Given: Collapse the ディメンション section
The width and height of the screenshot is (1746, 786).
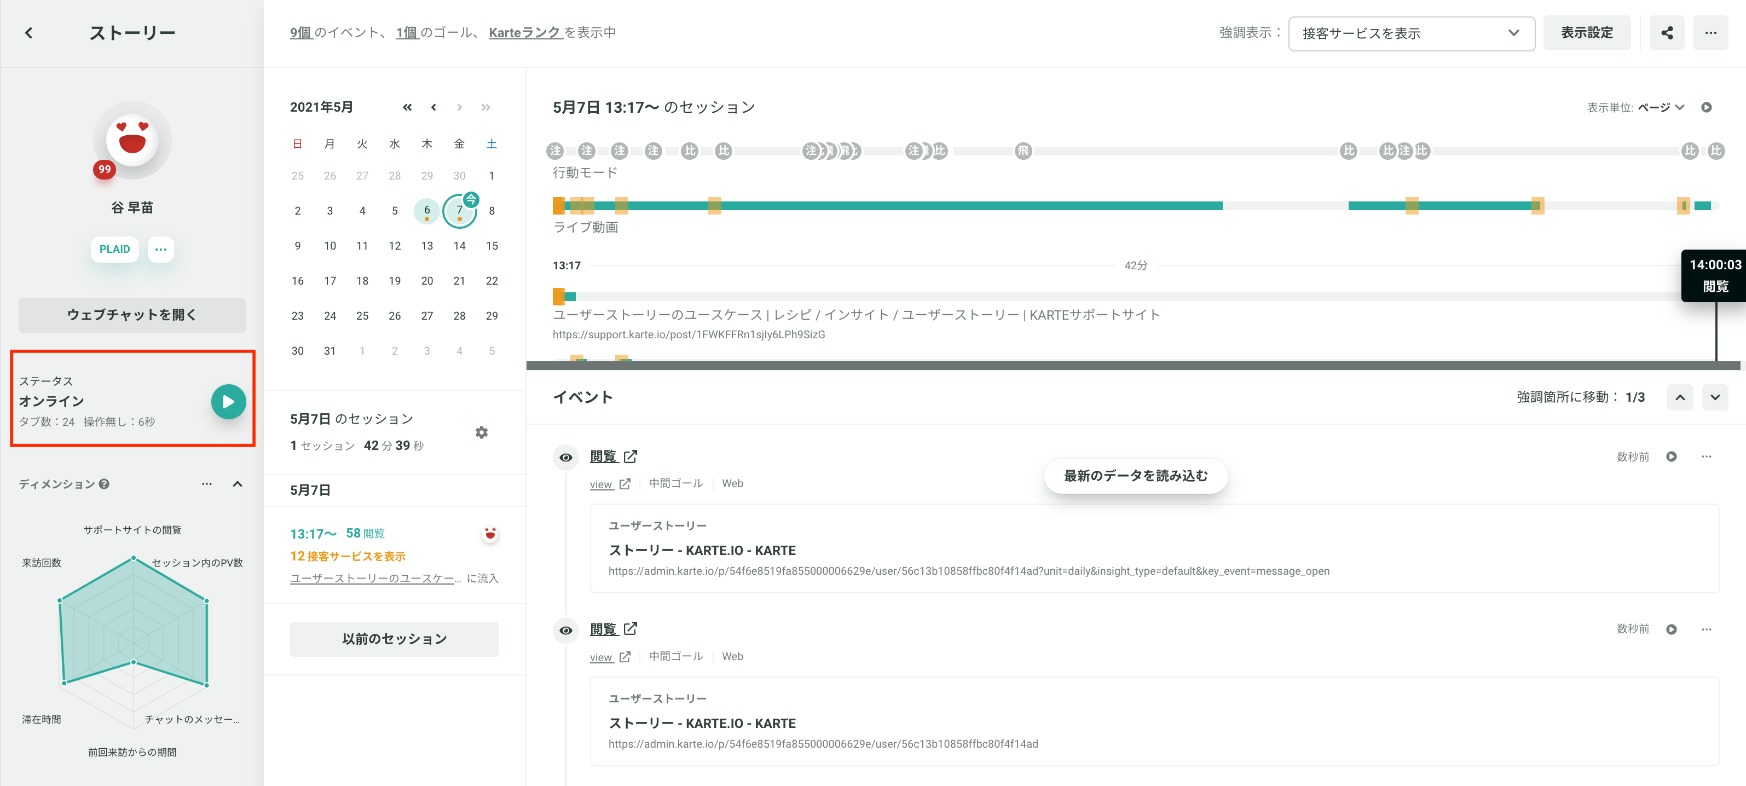Looking at the screenshot, I should 237,484.
